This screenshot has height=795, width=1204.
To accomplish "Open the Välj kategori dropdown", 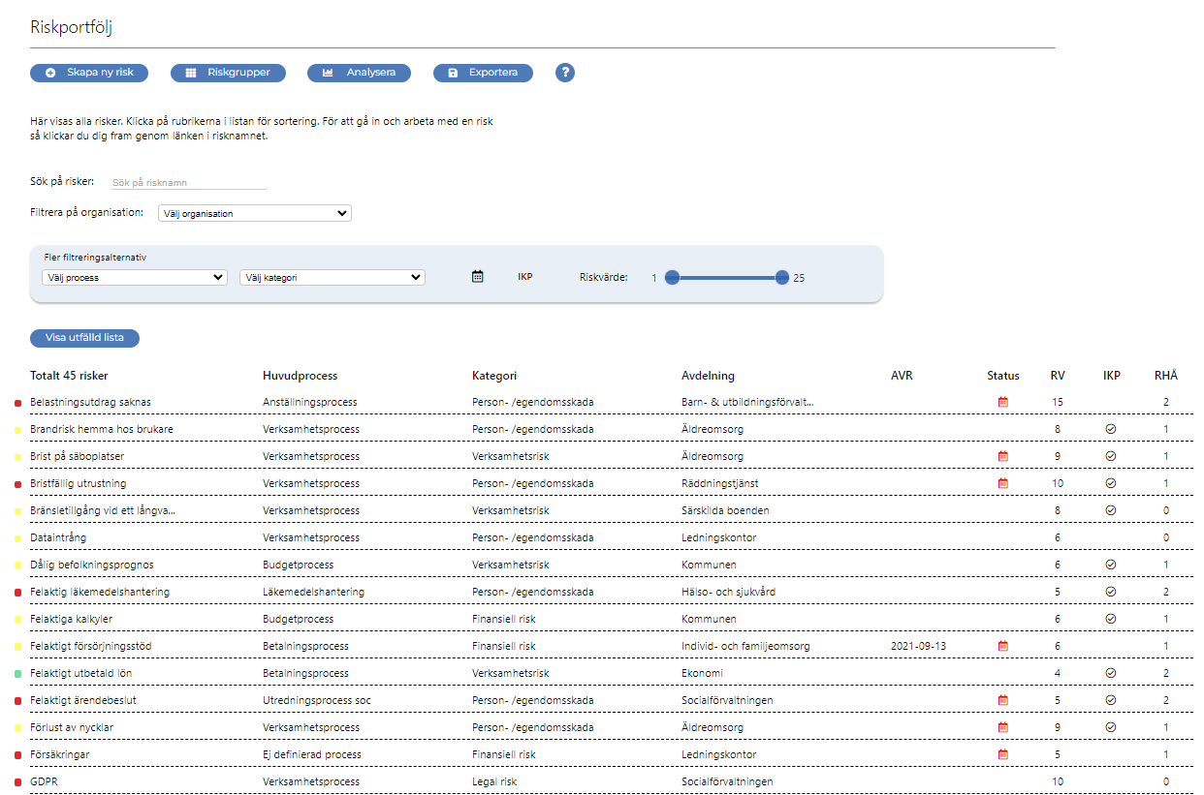I will pos(332,277).
